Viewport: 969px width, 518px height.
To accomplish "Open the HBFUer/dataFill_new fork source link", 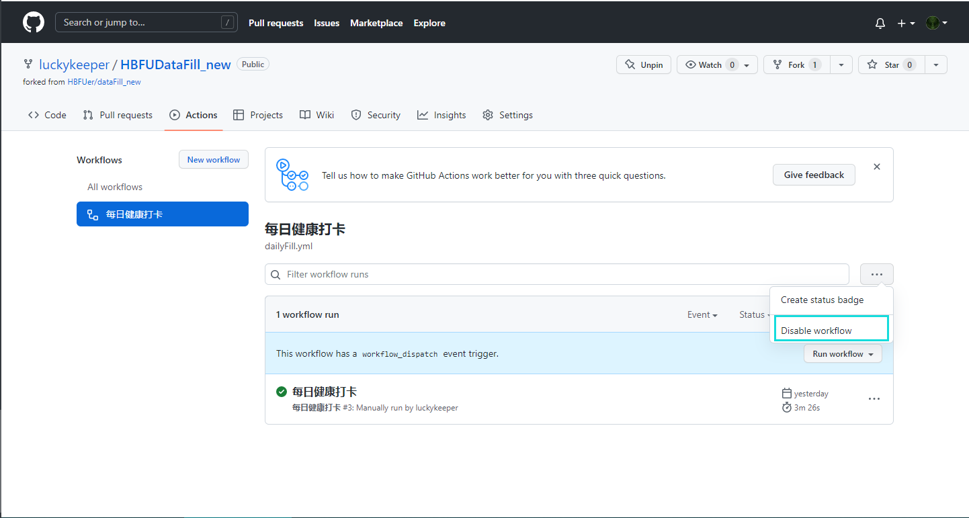I will click(104, 82).
